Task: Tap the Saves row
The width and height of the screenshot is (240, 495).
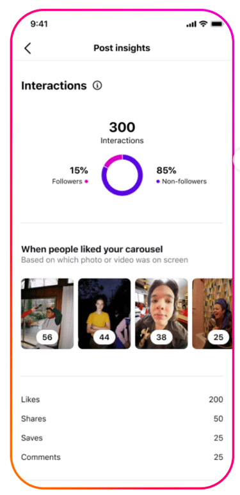Action: pos(122,438)
